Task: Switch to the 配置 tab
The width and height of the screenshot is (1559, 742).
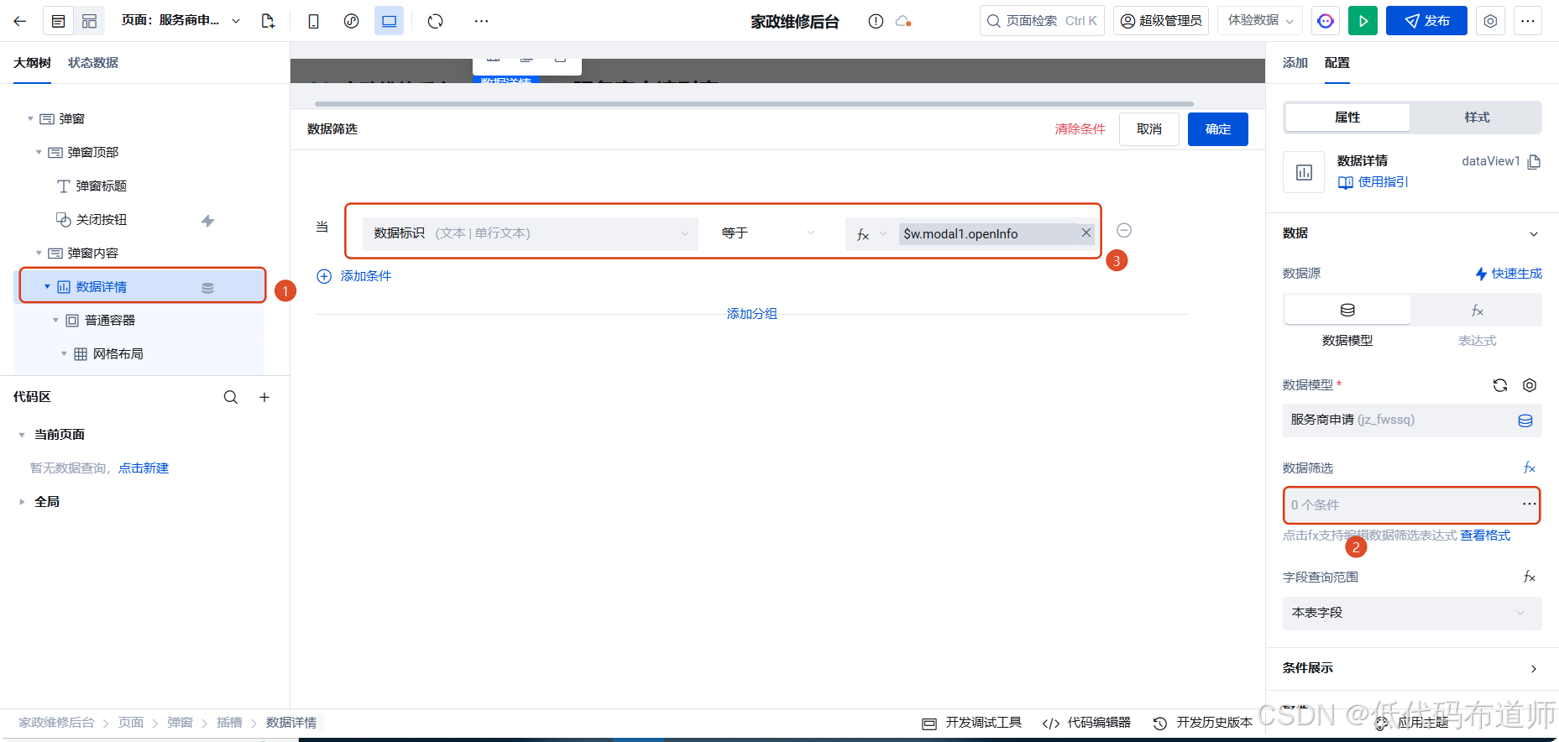Action: click(1337, 63)
